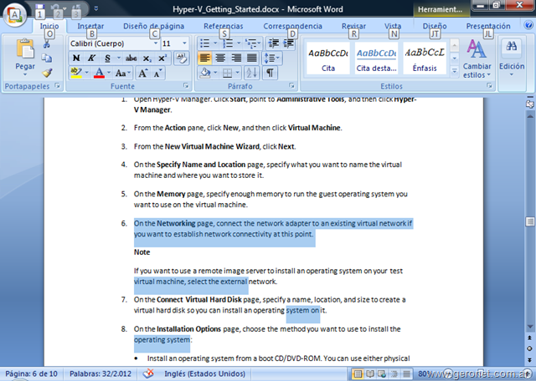The width and height of the screenshot is (536, 381).
Task: Expand the styles gallery More arrow
Action: (x=455, y=71)
